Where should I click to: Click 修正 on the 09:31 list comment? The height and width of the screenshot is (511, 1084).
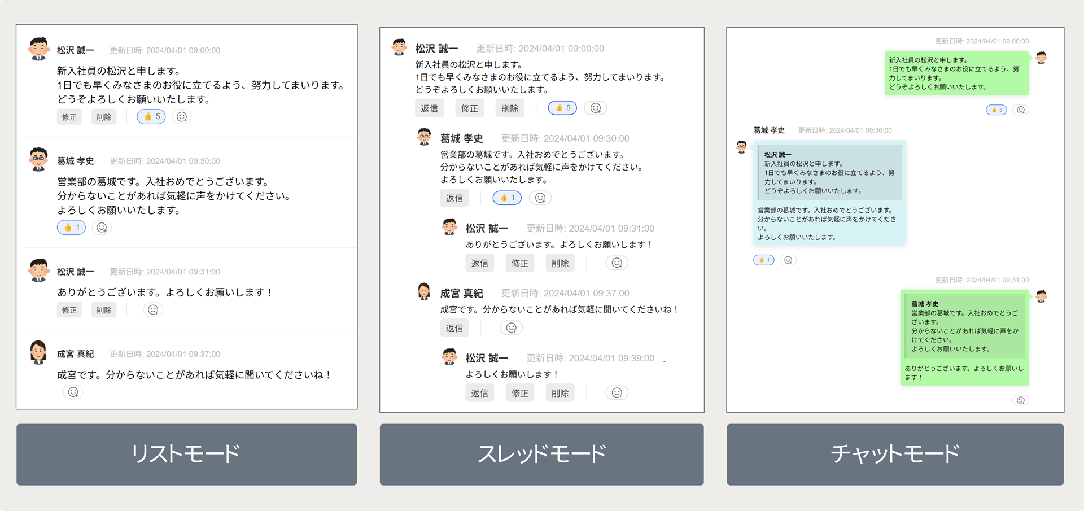[x=69, y=309]
